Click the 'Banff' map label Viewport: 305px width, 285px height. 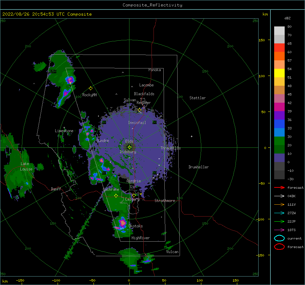click(x=56, y=189)
